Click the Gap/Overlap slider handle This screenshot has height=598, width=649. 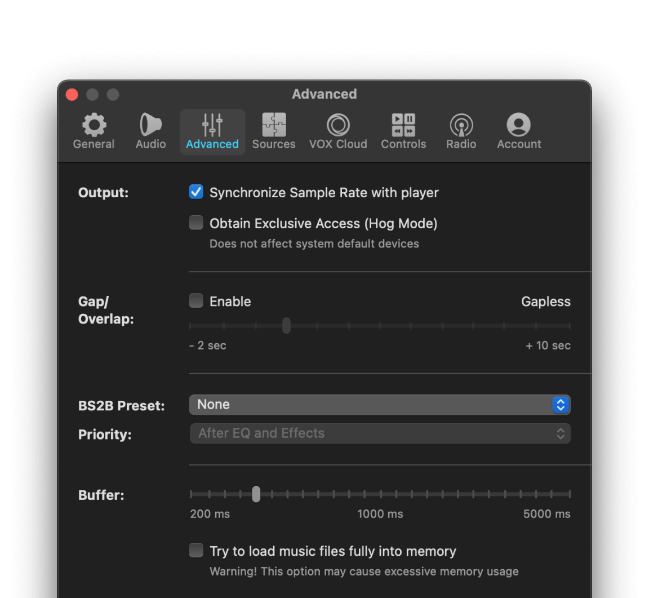pyautogui.click(x=286, y=326)
